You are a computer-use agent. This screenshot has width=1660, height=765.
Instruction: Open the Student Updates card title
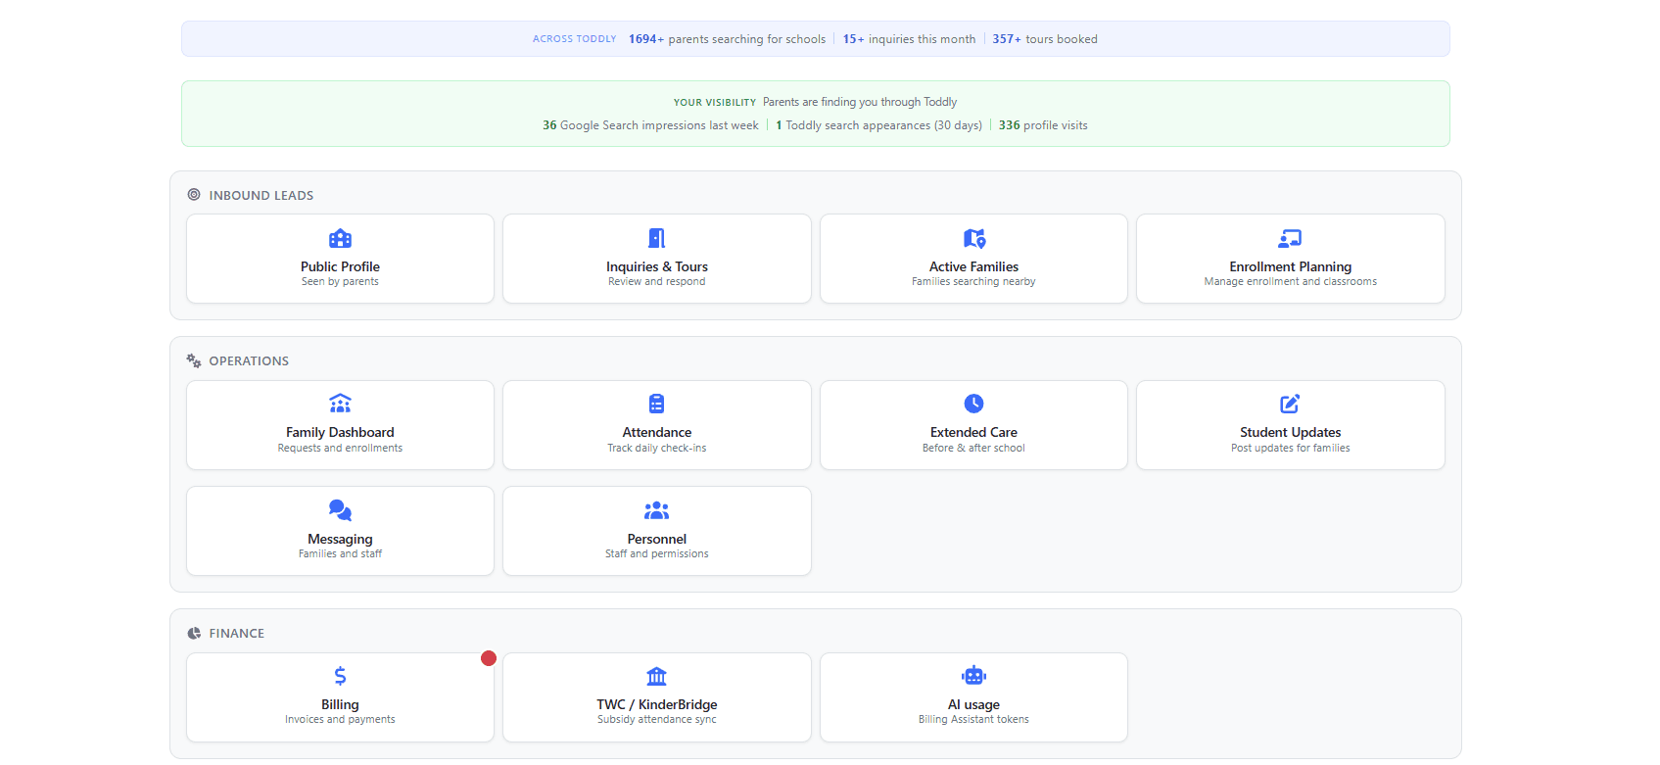click(1290, 432)
